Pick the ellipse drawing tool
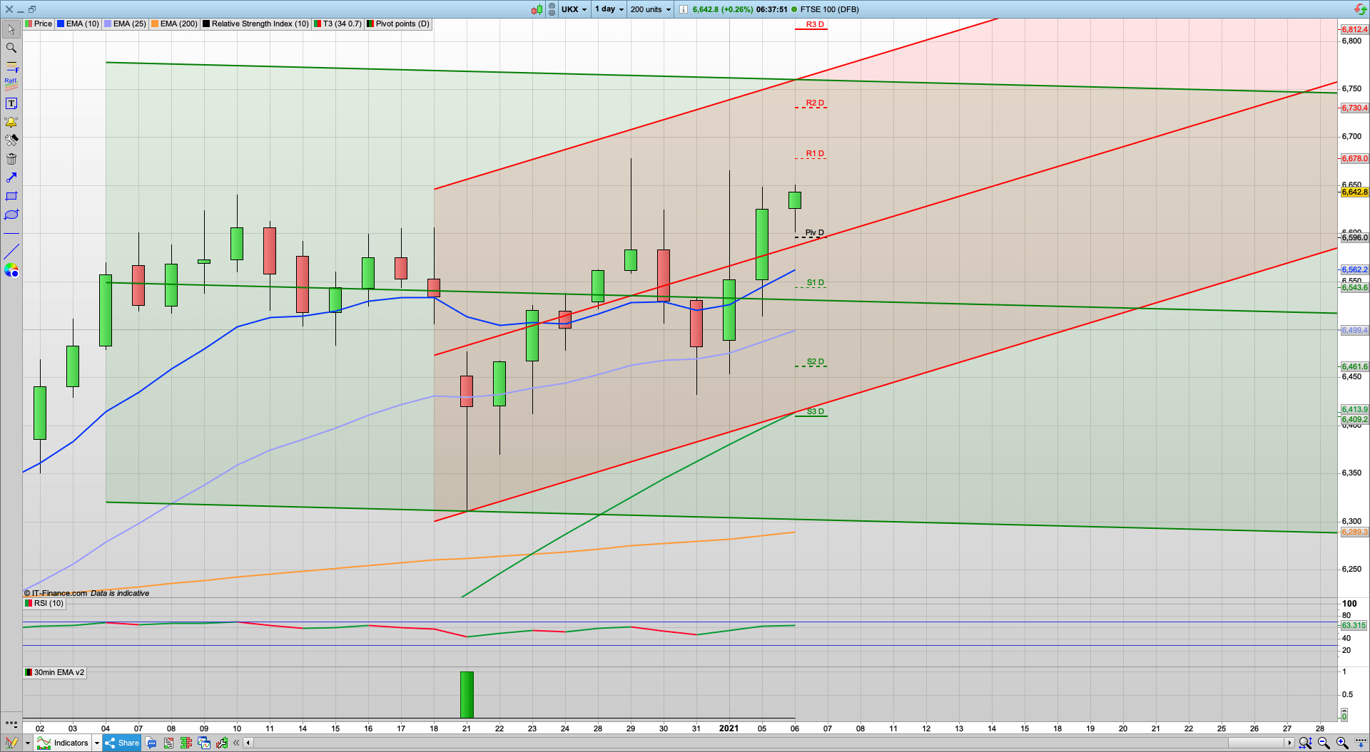The image size is (1370, 752). pyautogui.click(x=11, y=215)
